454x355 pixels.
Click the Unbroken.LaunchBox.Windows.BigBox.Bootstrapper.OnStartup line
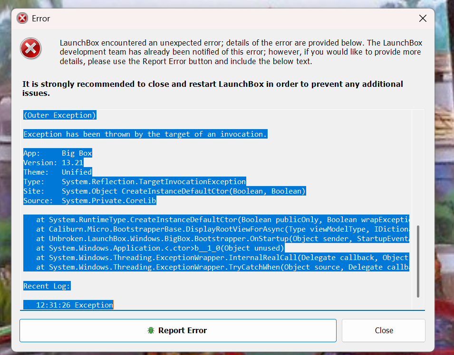pos(216,239)
